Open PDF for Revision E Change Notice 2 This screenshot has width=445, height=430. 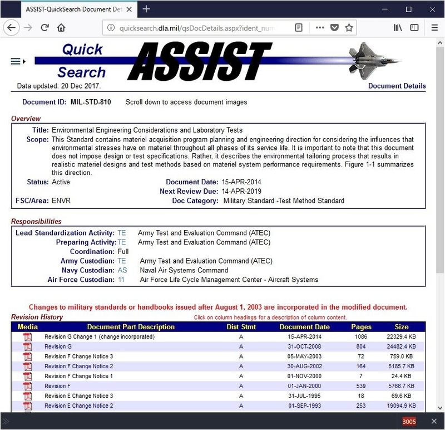[x=27, y=406]
